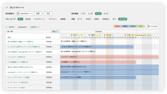This screenshot has width=167, height=94.
Task: Click the blue backlogのバーンチャート Gantt bar
Action: click(109, 72)
